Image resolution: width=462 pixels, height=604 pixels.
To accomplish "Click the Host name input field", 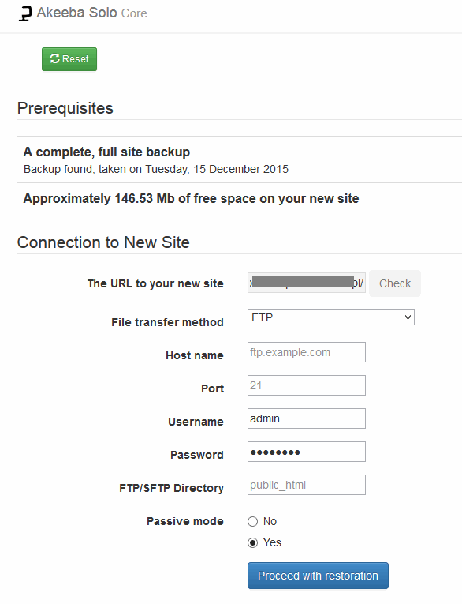I will click(307, 352).
